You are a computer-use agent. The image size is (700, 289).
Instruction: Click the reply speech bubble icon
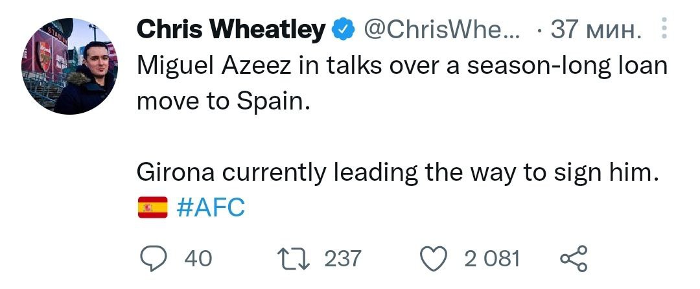154,259
